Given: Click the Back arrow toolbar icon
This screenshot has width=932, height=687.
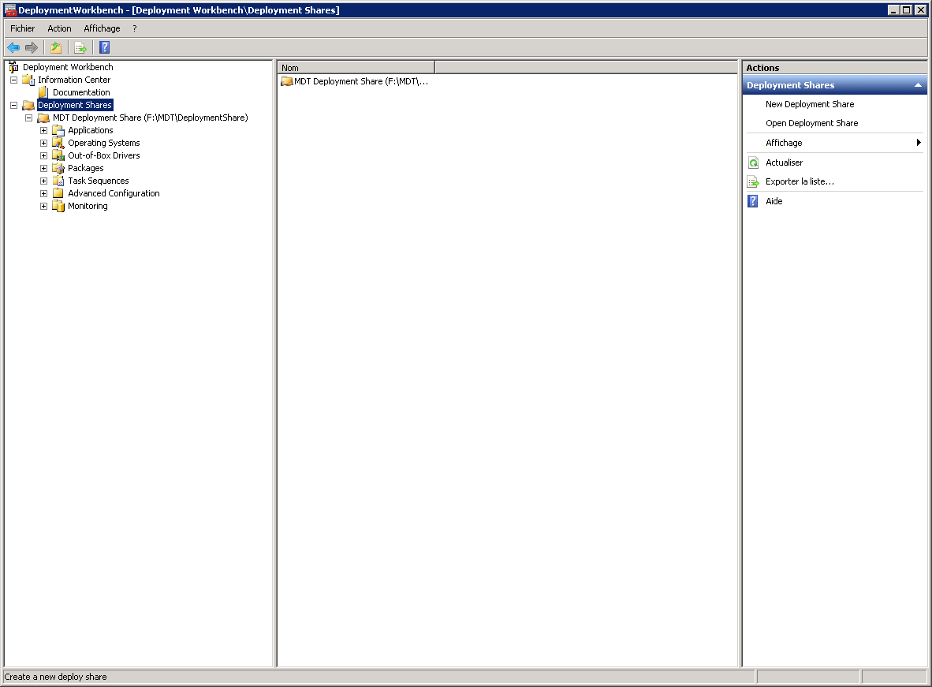Looking at the screenshot, I should tap(13, 47).
